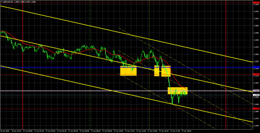Click the 1.3625 price axis label

point(256,12)
